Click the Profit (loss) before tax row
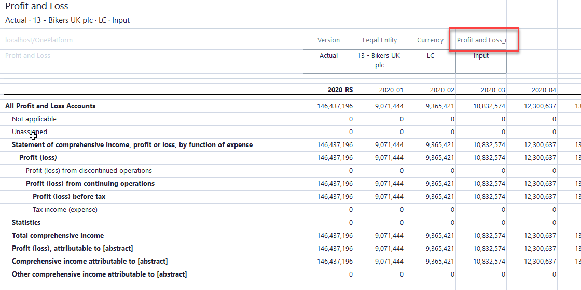 pos(69,197)
